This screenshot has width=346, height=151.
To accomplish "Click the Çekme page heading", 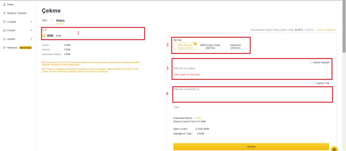I will [51, 10].
